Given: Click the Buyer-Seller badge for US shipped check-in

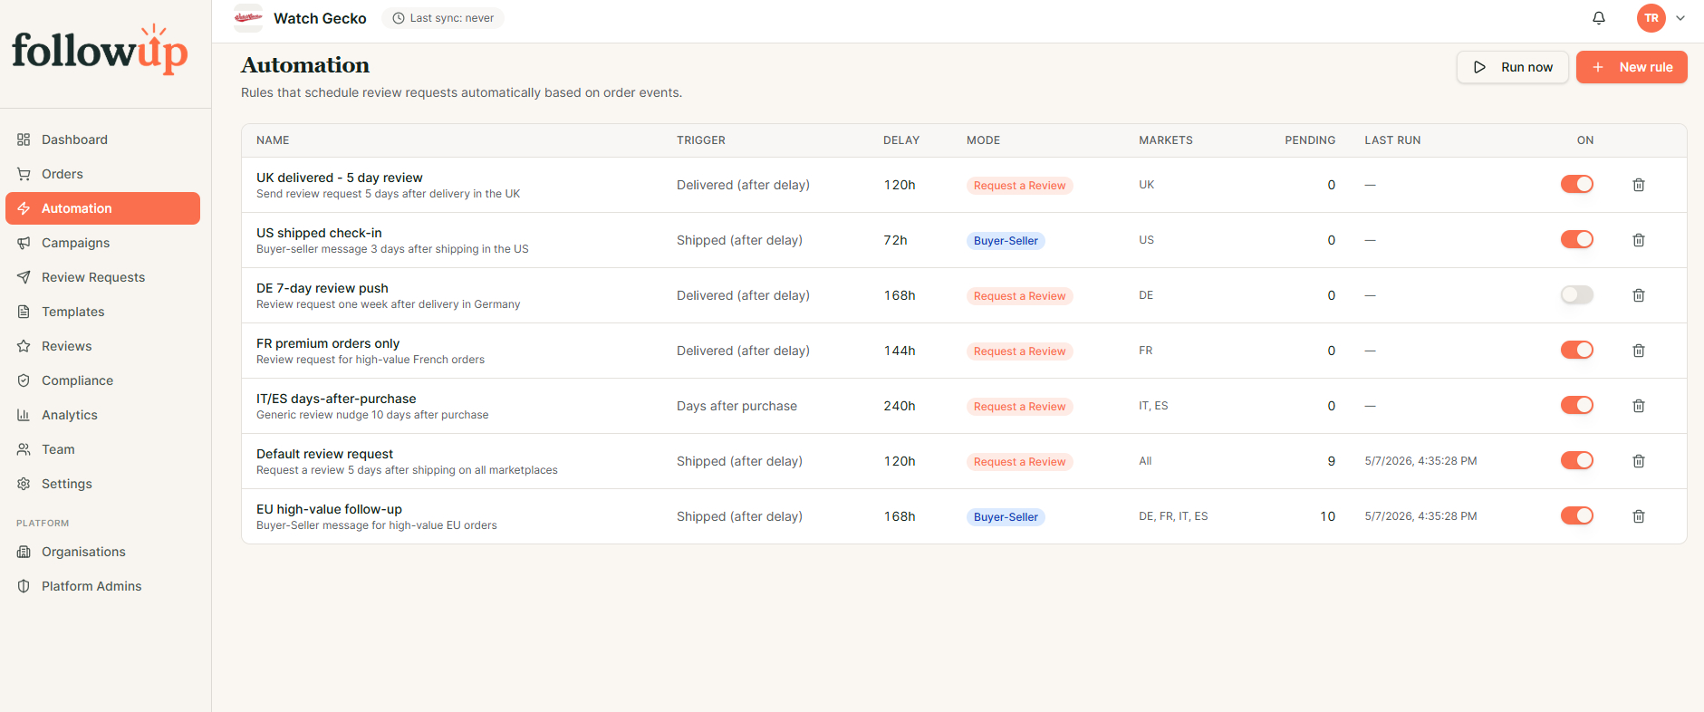Looking at the screenshot, I should (x=1006, y=241).
